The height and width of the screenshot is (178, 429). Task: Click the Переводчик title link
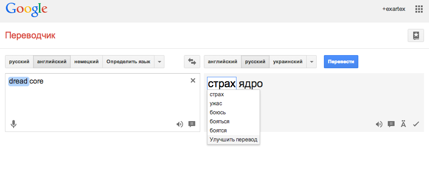30,36
